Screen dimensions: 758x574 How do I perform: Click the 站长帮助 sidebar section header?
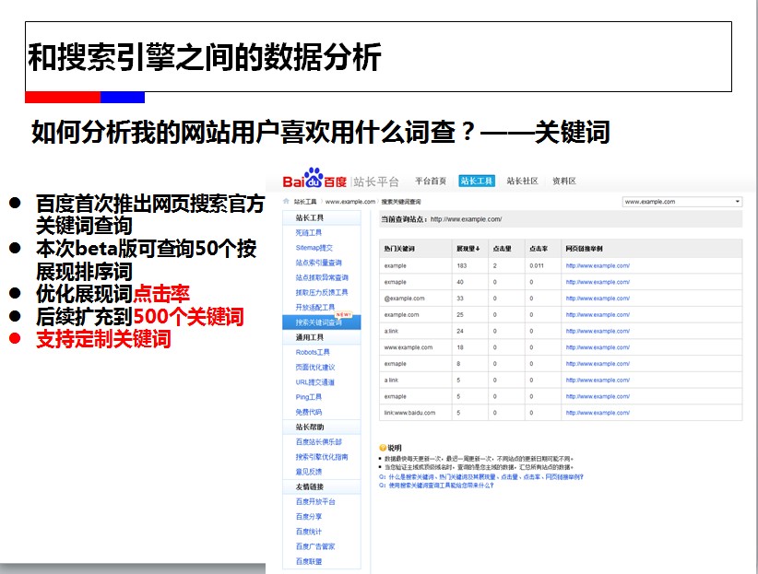(322, 427)
